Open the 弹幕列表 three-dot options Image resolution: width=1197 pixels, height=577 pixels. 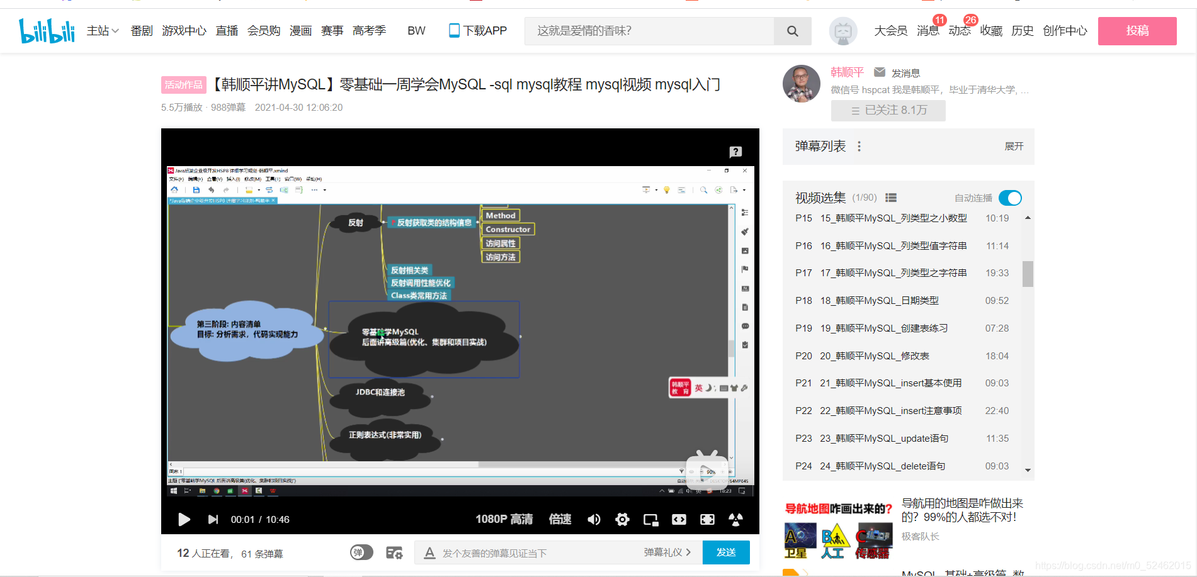point(859,146)
